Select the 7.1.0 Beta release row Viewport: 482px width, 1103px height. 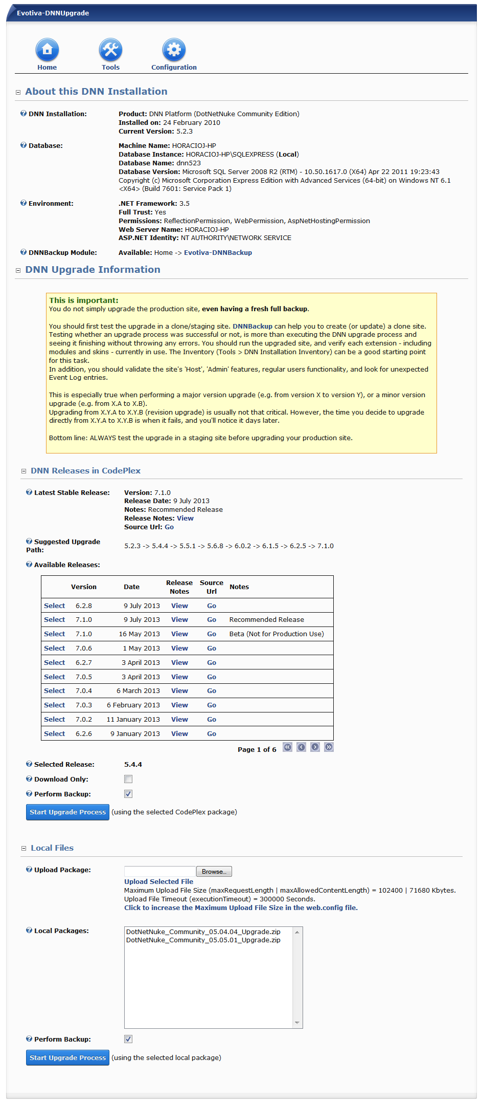point(54,634)
